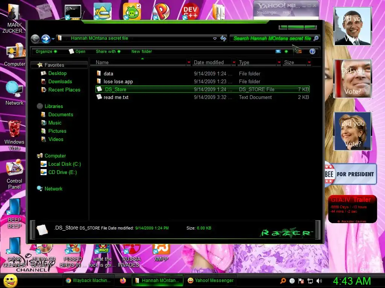
Task: Open the Computer desktop icon
Action: point(15,55)
